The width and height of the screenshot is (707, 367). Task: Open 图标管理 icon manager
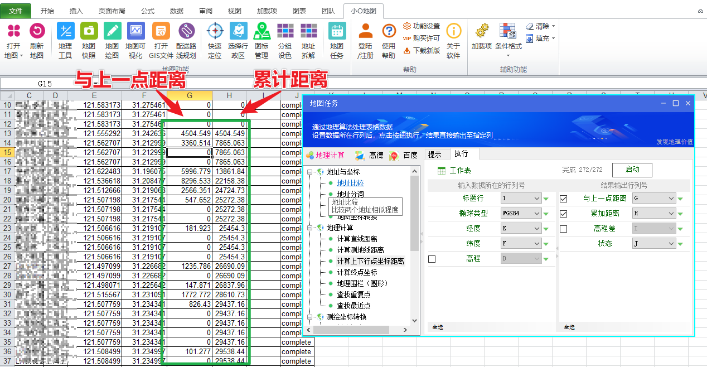pyautogui.click(x=262, y=41)
